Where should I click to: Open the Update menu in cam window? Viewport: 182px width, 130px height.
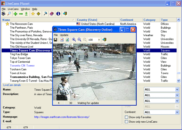64,35
